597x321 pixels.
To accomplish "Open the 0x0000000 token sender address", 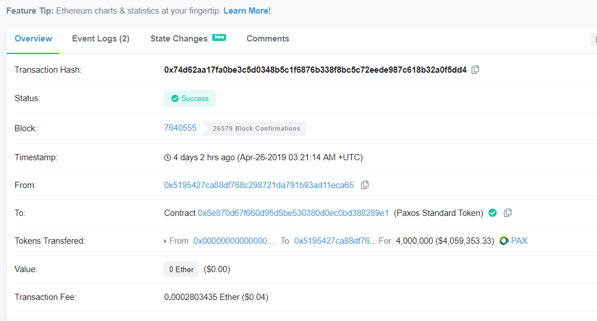I will [234, 241].
